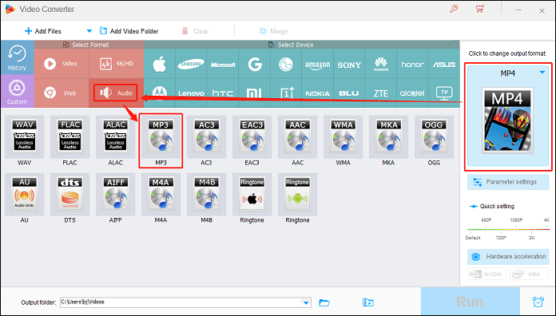Open the TV device presets

(444, 93)
